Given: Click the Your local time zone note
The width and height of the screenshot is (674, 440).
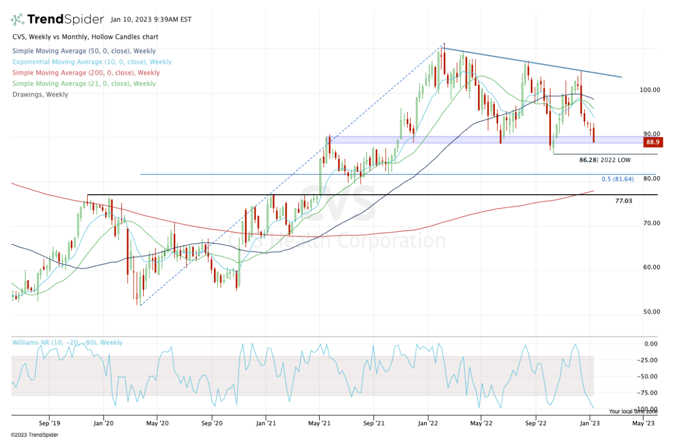Looking at the screenshot, I should click(x=632, y=411).
